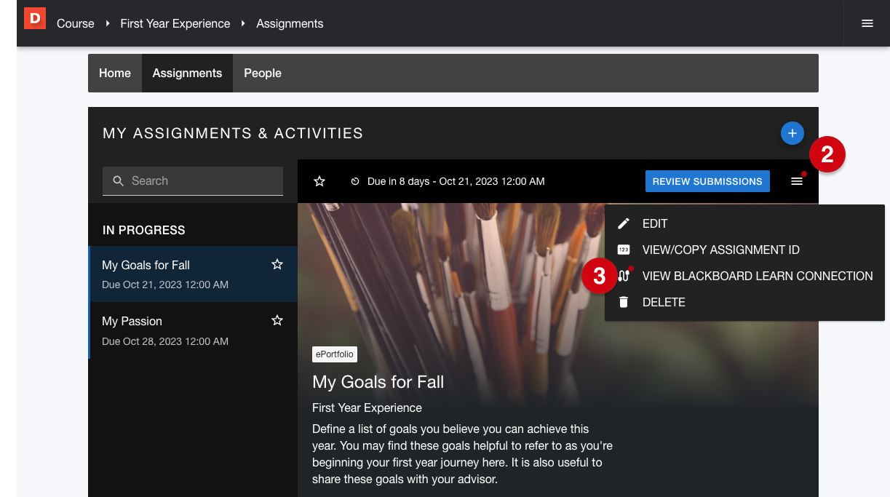
Task: Choose VIEW/COPY ASSIGNMENT ID menu entry
Action: [x=744, y=250]
